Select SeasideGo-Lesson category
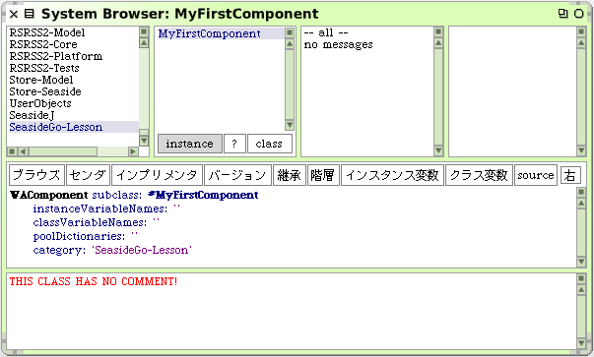Screen dimensions: 594x357 tap(74, 127)
